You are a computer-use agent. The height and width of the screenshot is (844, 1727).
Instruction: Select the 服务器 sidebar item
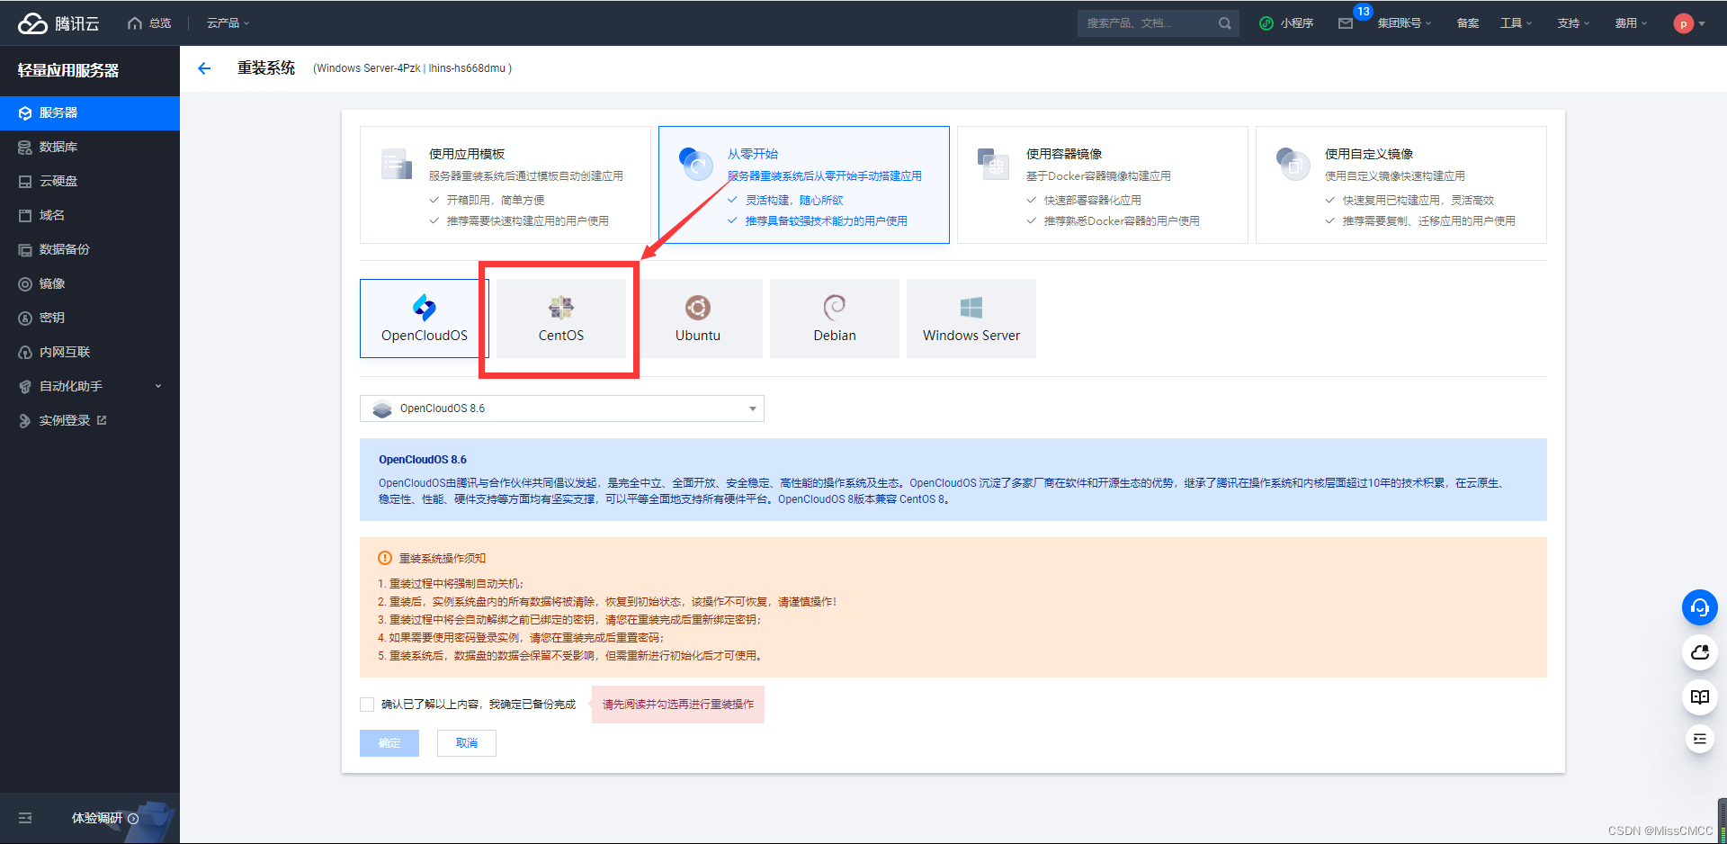(x=90, y=113)
